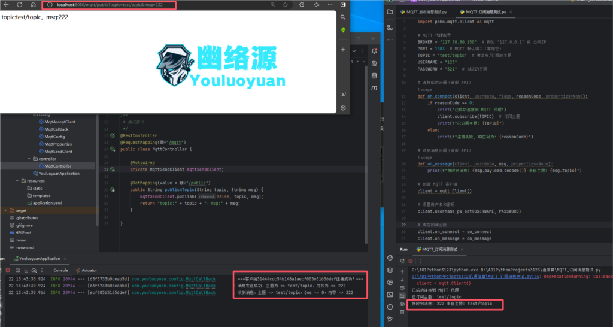Clear PyCharm console with trash icon
Screen dimensions: 613x327
(x=402, y=312)
